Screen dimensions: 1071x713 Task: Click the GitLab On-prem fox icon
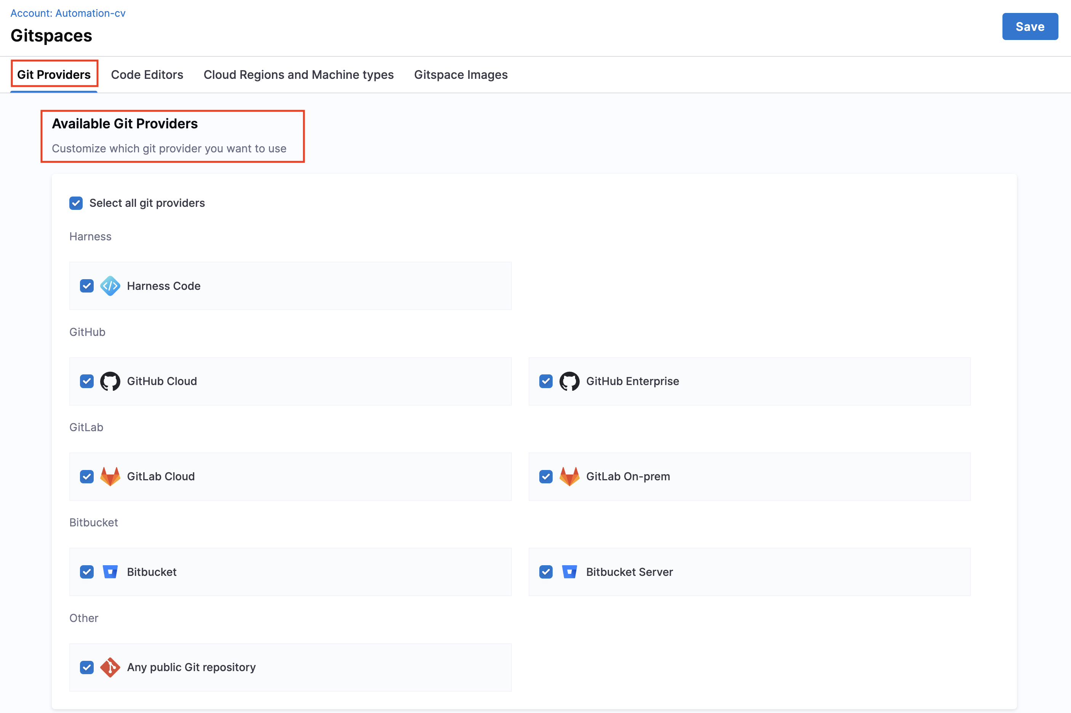pos(569,476)
